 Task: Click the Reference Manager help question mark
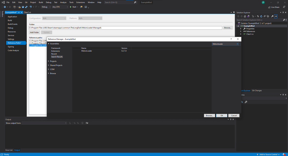point(231,39)
